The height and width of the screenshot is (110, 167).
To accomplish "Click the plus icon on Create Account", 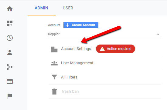I will click(x=67, y=25).
